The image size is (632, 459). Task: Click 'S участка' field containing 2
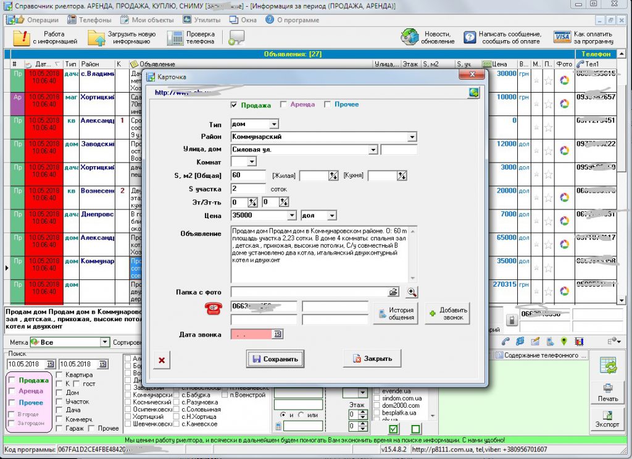coord(248,188)
